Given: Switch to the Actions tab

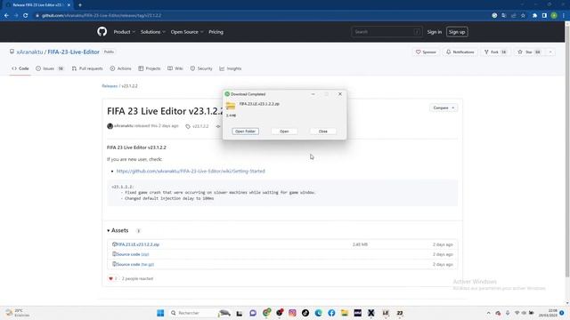Looking at the screenshot, I should tap(120, 68).
